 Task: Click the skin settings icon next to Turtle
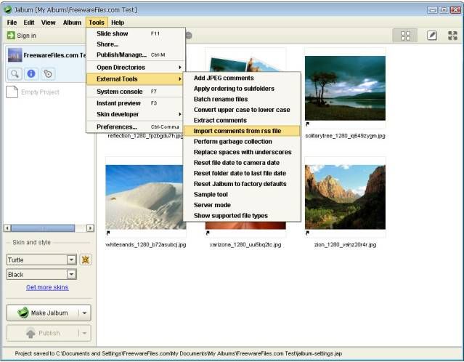pyautogui.click(x=86, y=260)
